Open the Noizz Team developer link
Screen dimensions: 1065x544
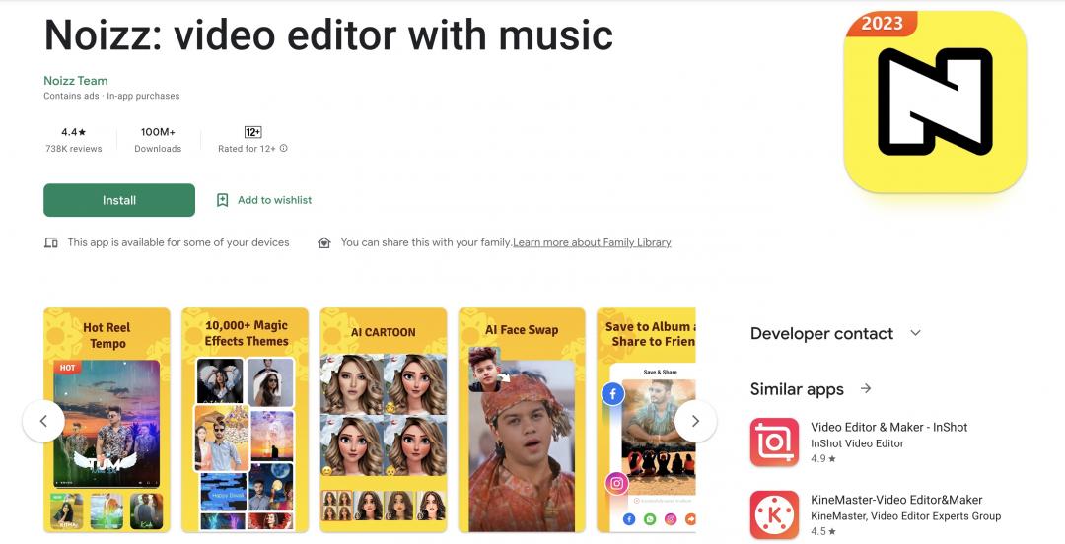click(x=76, y=81)
